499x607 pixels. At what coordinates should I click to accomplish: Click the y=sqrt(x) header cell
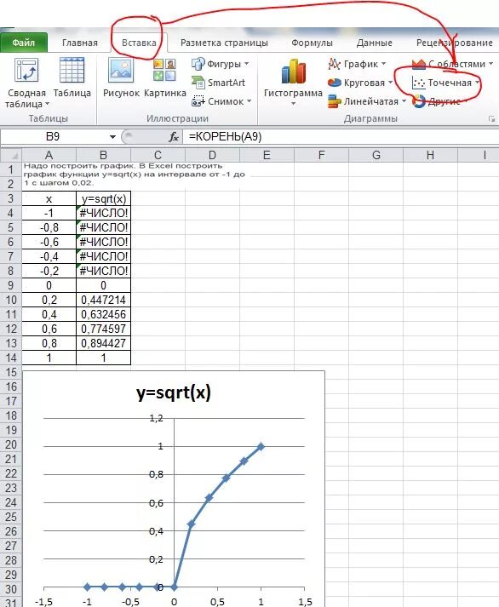point(103,198)
